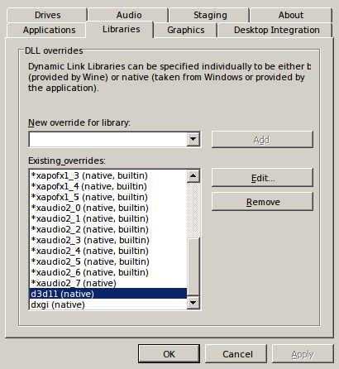Image resolution: width=339 pixels, height=369 pixels.
Task: Remove the selected override
Action: (262, 202)
